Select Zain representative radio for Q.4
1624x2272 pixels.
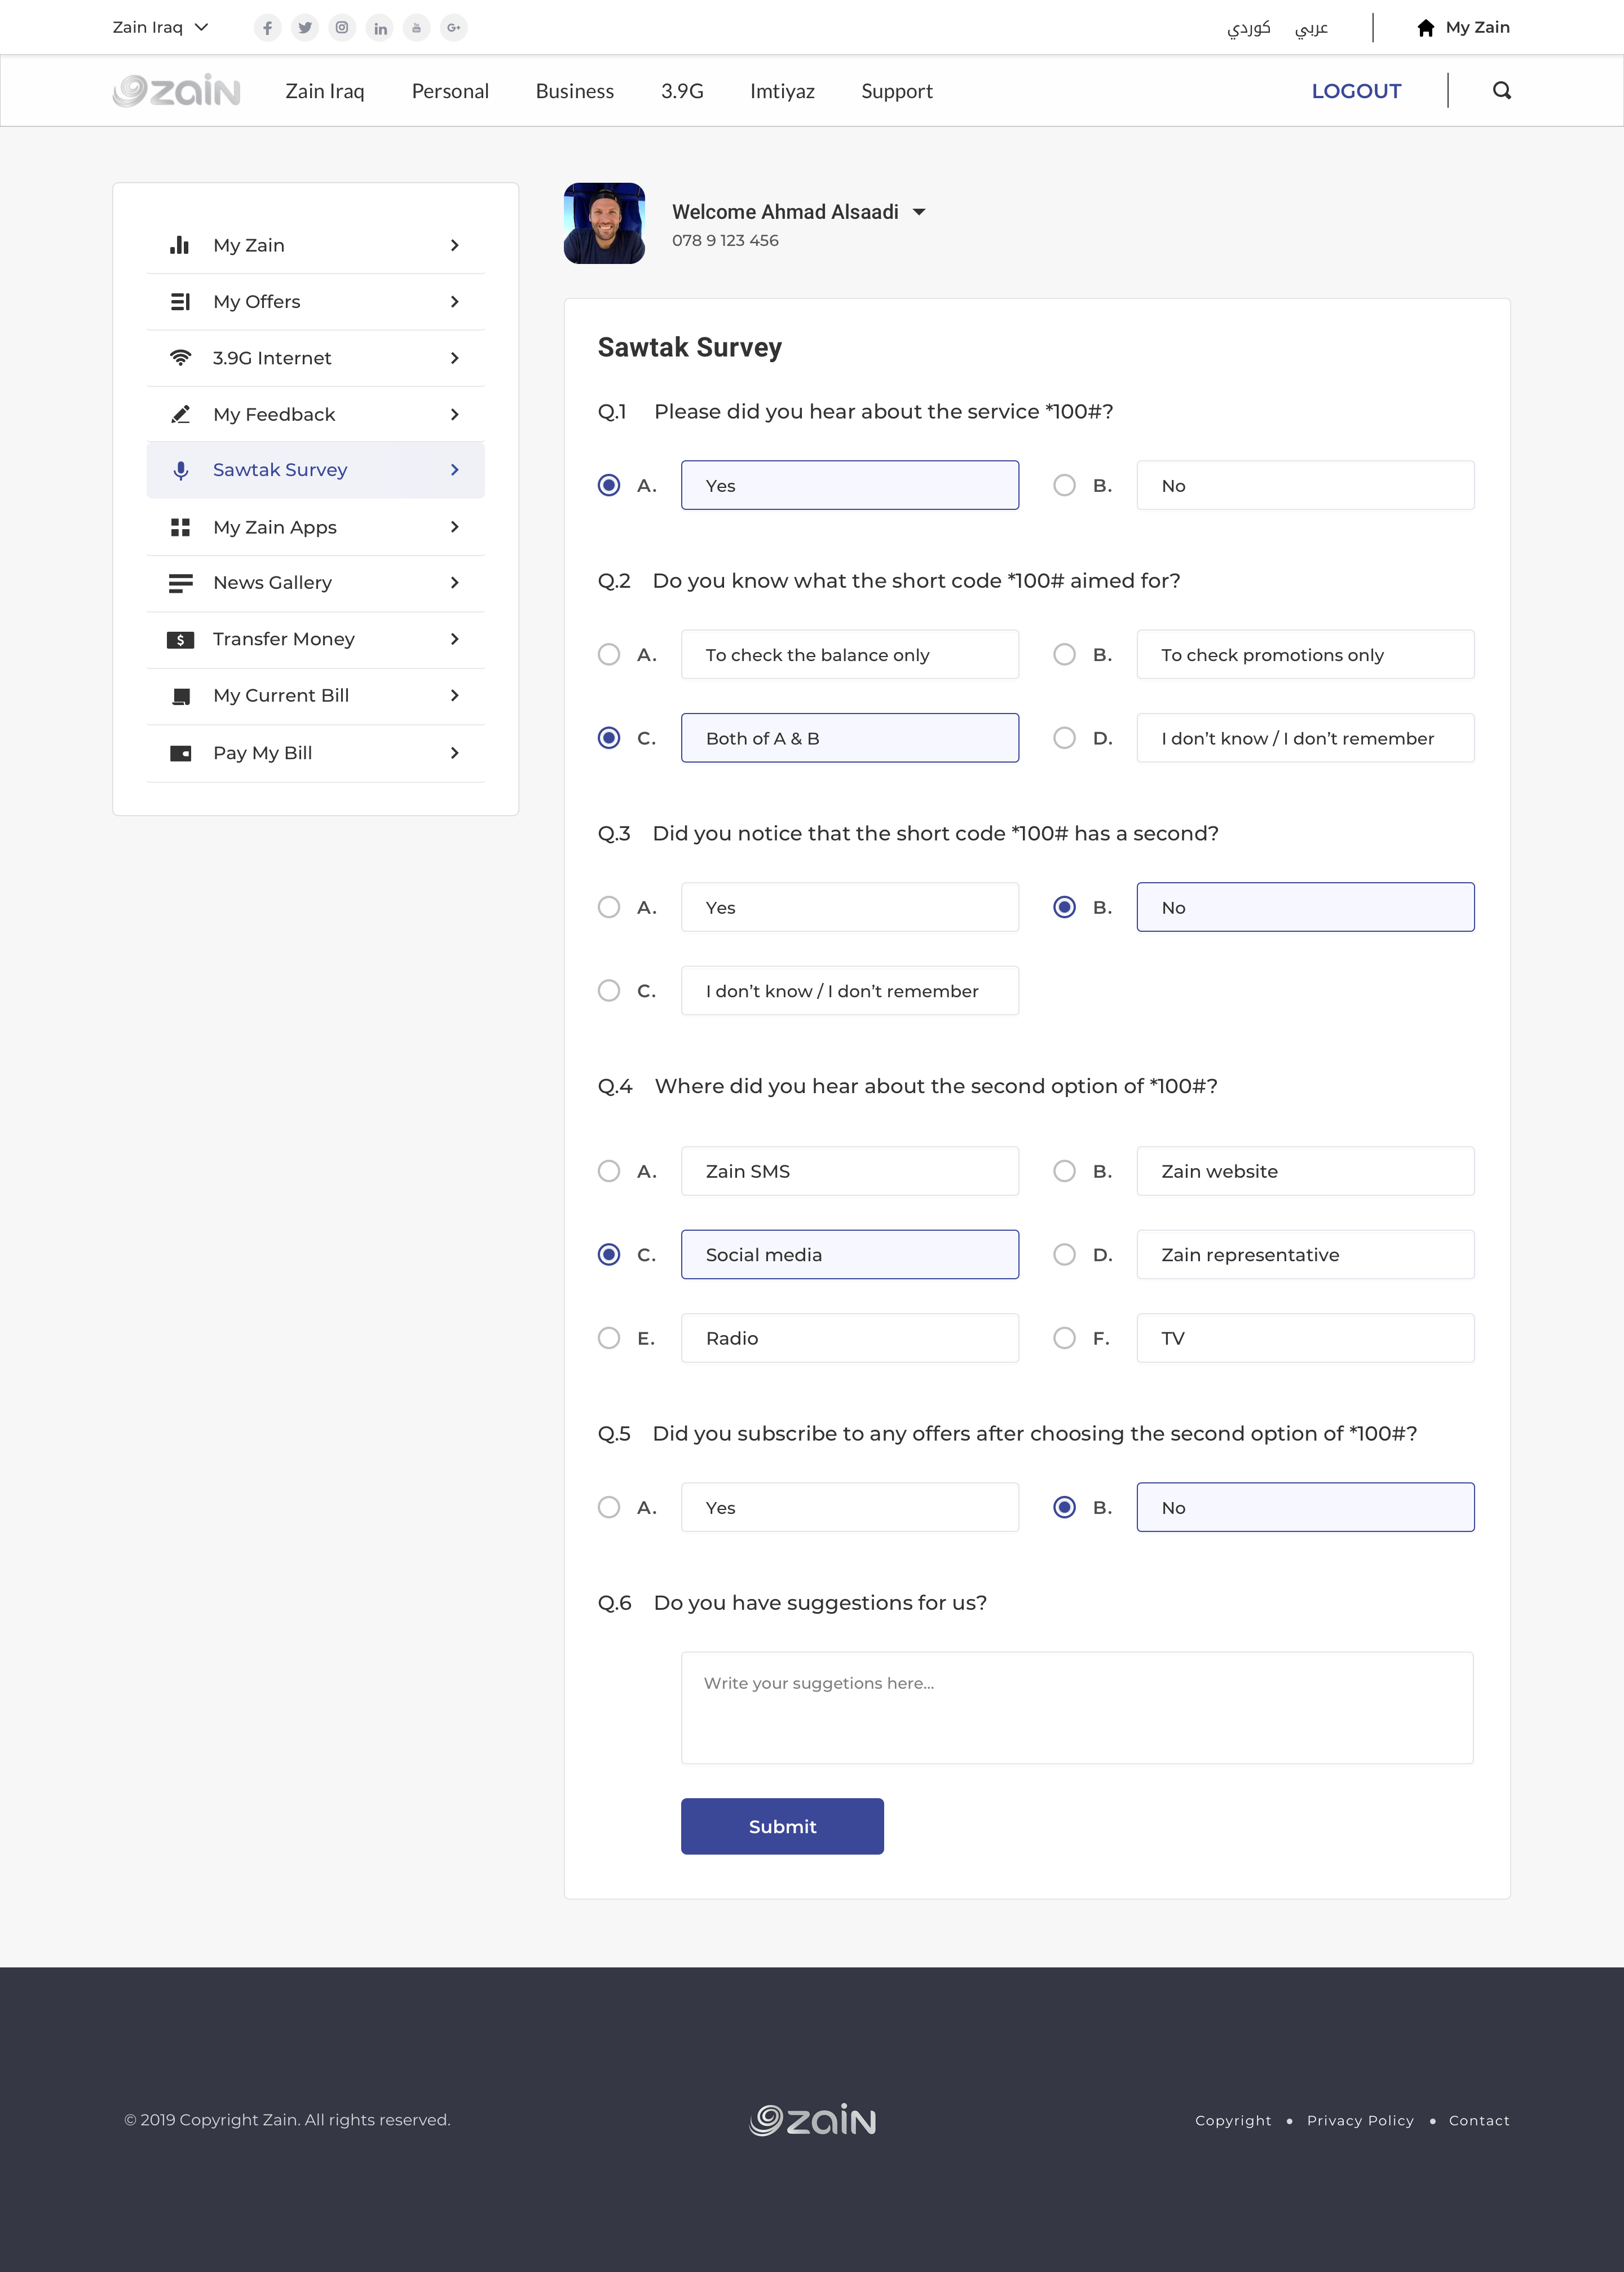pos(1064,1255)
